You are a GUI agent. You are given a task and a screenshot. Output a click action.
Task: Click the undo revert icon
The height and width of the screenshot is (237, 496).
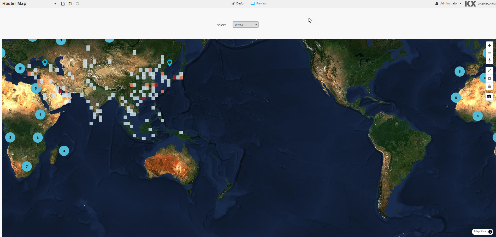pyautogui.click(x=78, y=4)
